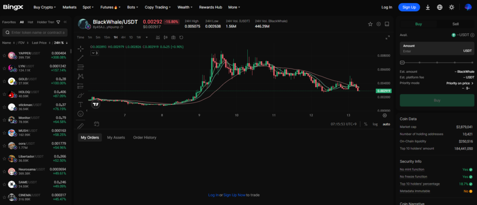Click the download app icon

click(428, 7)
